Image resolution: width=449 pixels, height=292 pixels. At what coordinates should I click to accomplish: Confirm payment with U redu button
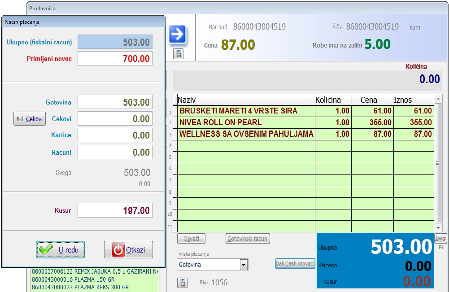60,250
